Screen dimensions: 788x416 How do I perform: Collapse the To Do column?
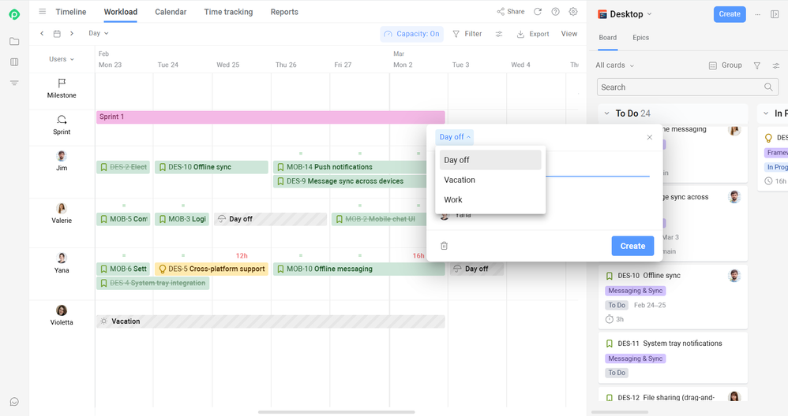coord(606,113)
